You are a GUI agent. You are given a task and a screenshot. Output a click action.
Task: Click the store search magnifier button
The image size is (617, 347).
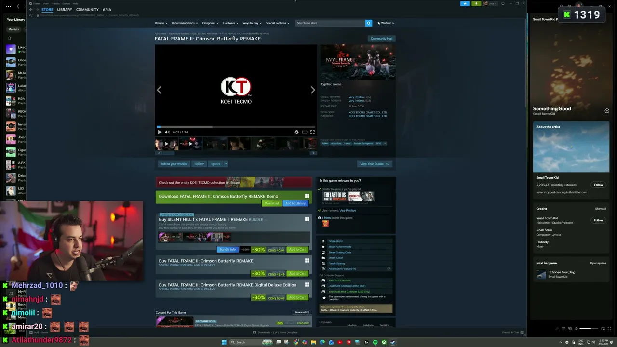pyautogui.click(x=368, y=23)
